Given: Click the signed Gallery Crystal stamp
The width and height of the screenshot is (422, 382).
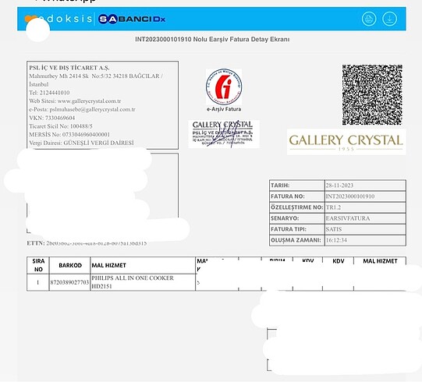Looking at the screenshot, I should (x=223, y=134).
